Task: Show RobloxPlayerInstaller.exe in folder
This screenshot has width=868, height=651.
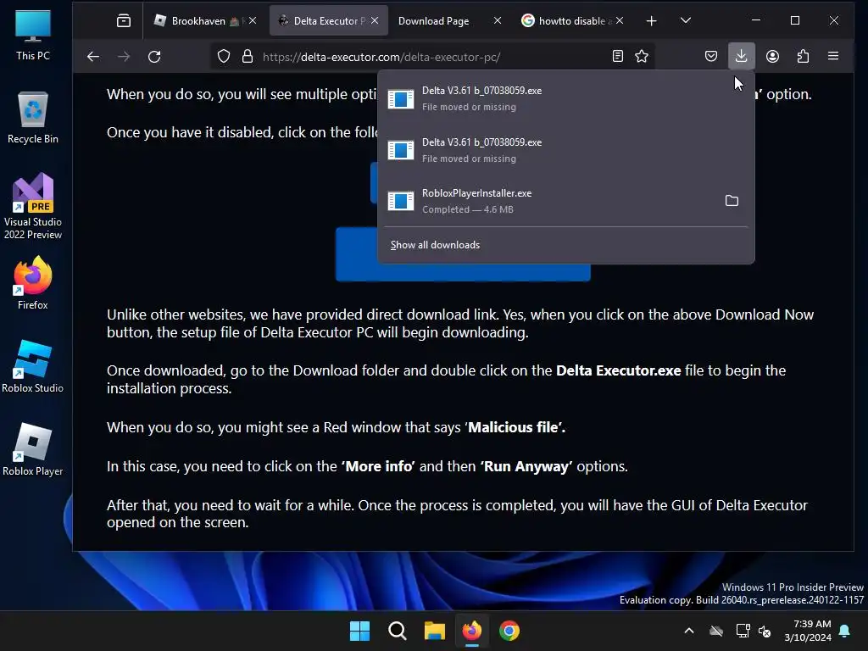Action: (x=732, y=201)
